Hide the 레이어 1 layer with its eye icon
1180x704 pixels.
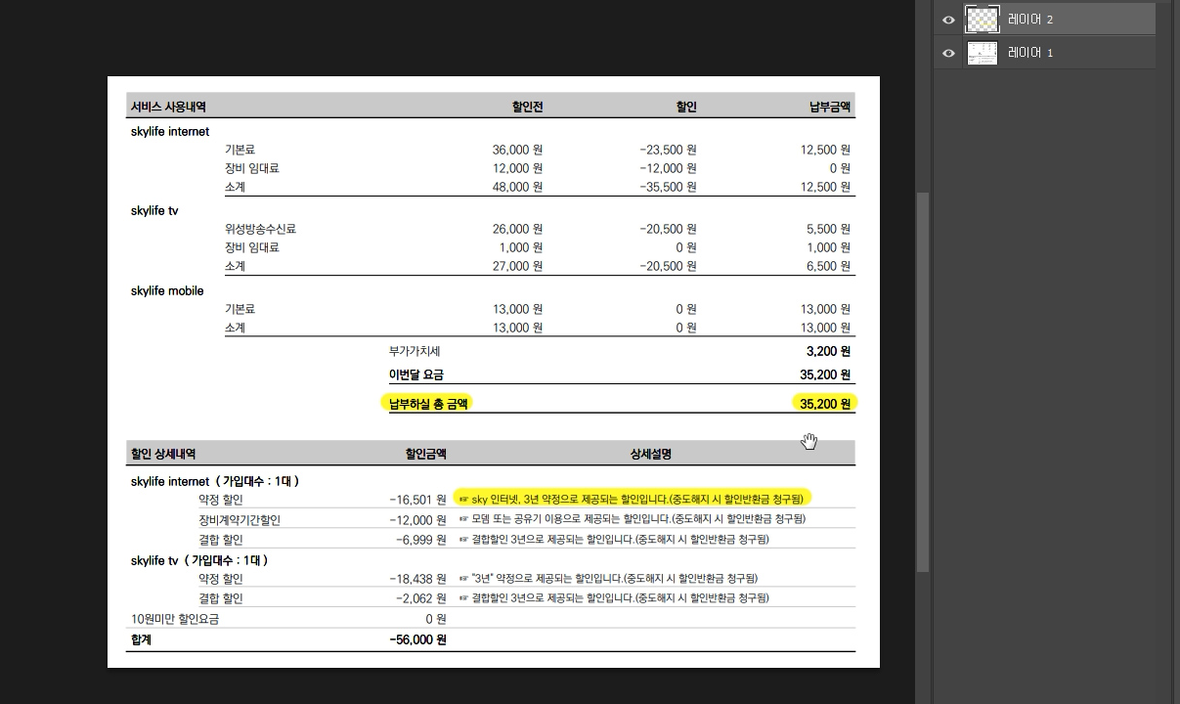(947, 53)
